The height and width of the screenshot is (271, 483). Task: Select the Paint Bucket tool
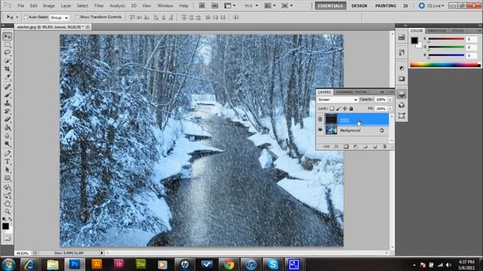pyautogui.click(x=8, y=127)
